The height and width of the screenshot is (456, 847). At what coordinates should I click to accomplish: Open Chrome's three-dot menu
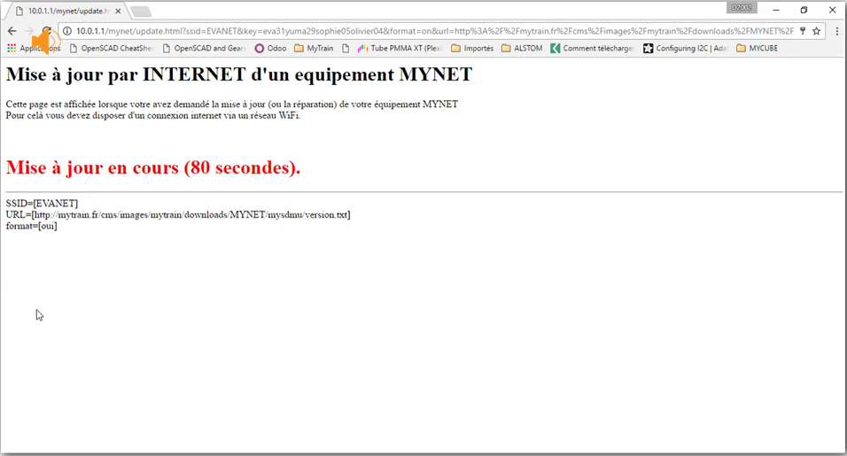click(836, 31)
